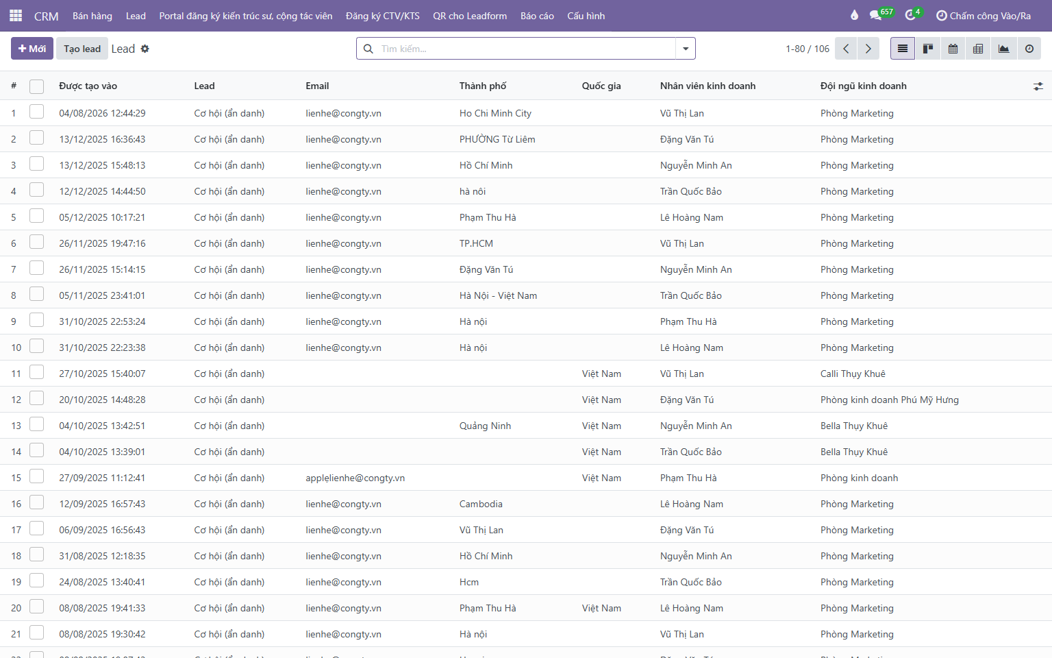
Task: Switch to Kanban view
Action: pos(928,49)
